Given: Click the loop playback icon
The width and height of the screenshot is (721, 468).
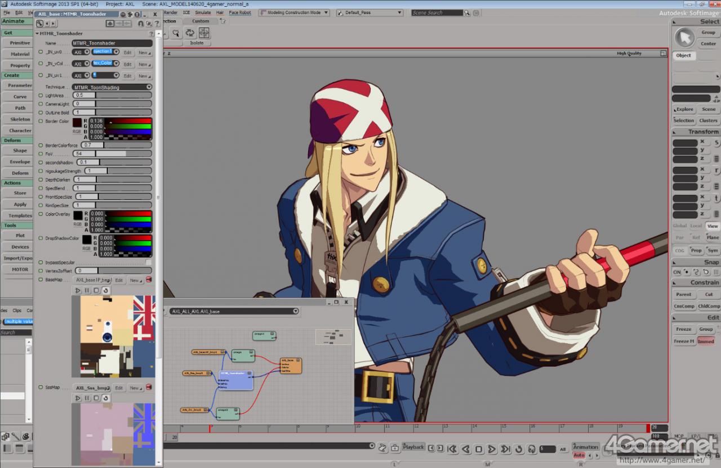Looking at the screenshot, I should [519, 449].
